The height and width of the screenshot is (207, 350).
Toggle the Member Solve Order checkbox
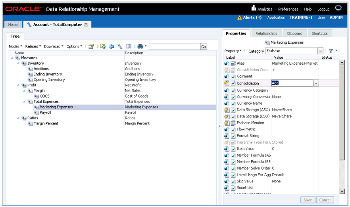click(x=233, y=169)
